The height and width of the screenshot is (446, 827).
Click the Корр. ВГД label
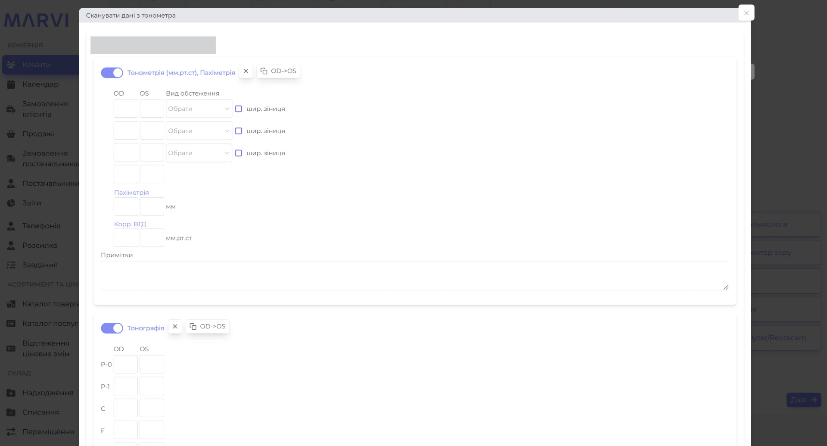[x=130, y=224]
